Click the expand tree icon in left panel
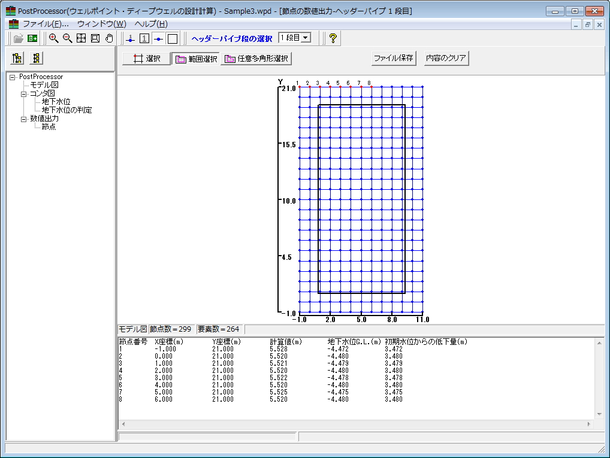The width and height of the screenshot is (610, 458). 17,59
